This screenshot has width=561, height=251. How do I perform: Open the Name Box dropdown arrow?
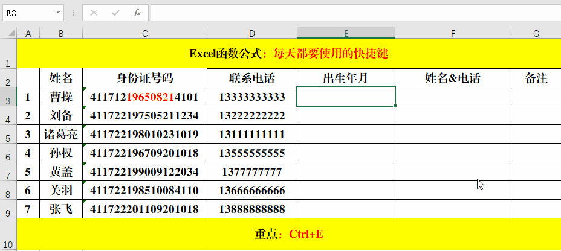click(x=58, y=13)
